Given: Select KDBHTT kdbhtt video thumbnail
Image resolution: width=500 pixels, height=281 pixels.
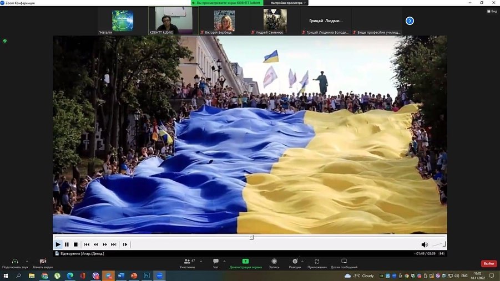Looking at the screenshot, I should click(x=174, y=21).
